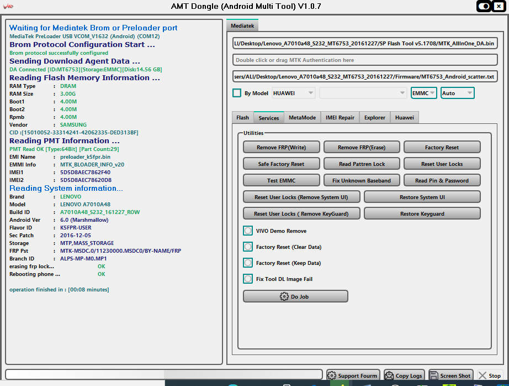This screenshot has height=386, width=509.
Task: Click the Sec Patch value 2016-12-05
Action: 76,236
